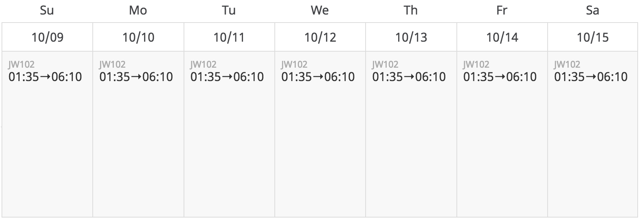The image size is (640, 221).
Task: Click the 10/13 date header
Action: 411,37
